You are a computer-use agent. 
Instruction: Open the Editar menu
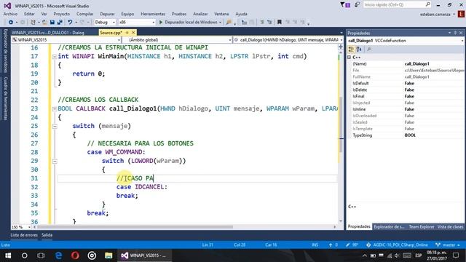tap(29, 14)
